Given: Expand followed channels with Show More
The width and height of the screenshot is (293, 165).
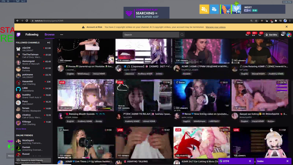Looking at the screenshot, I should (x=21, y=129).
